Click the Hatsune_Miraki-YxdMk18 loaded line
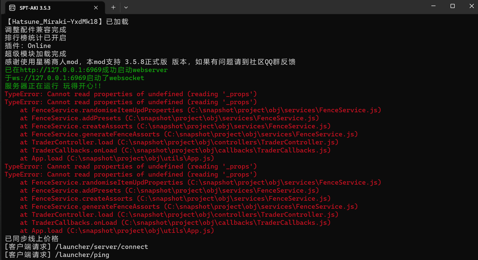 click(x=67, y=22)
